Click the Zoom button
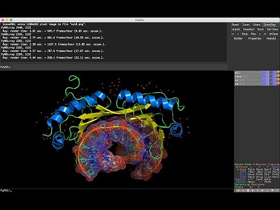This screenshot has height=210, width=280. point(246,24)
